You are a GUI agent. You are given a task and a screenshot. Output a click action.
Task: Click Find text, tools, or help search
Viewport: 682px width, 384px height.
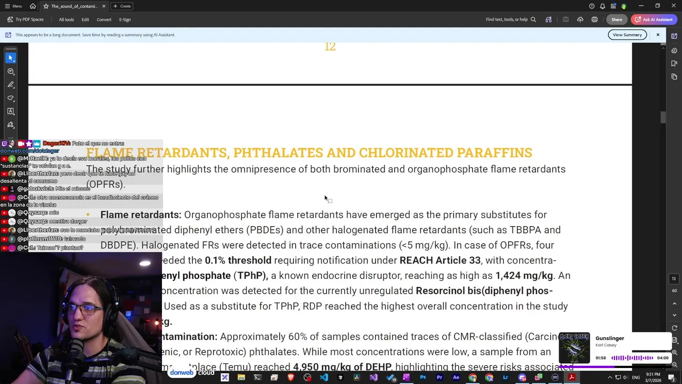(510, 20)
